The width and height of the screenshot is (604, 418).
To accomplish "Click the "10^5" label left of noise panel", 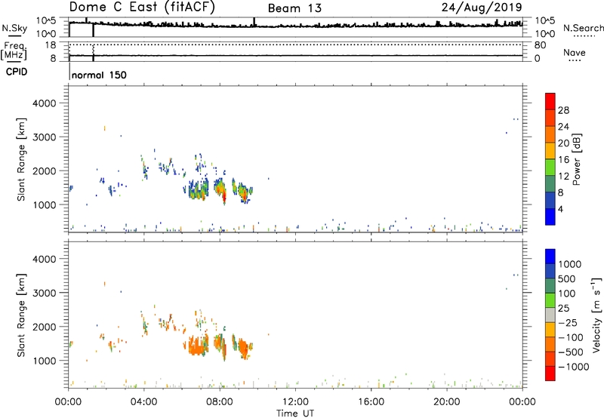I will 46,20.
